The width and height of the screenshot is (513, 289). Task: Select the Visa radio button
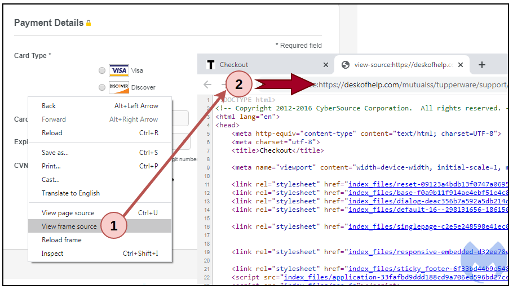pos(101,70)
